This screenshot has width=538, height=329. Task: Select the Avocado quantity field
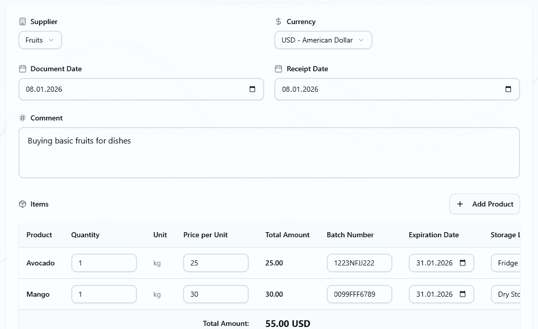pos(104,263)
